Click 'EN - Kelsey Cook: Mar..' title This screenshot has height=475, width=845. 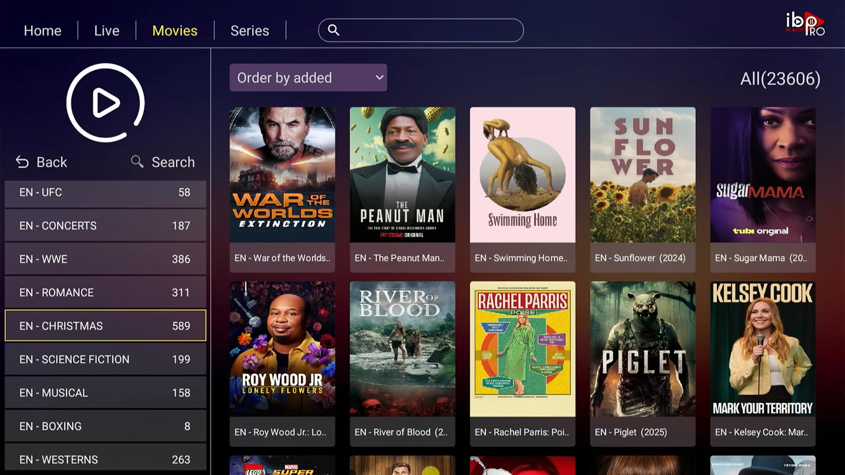coord(761,432)
